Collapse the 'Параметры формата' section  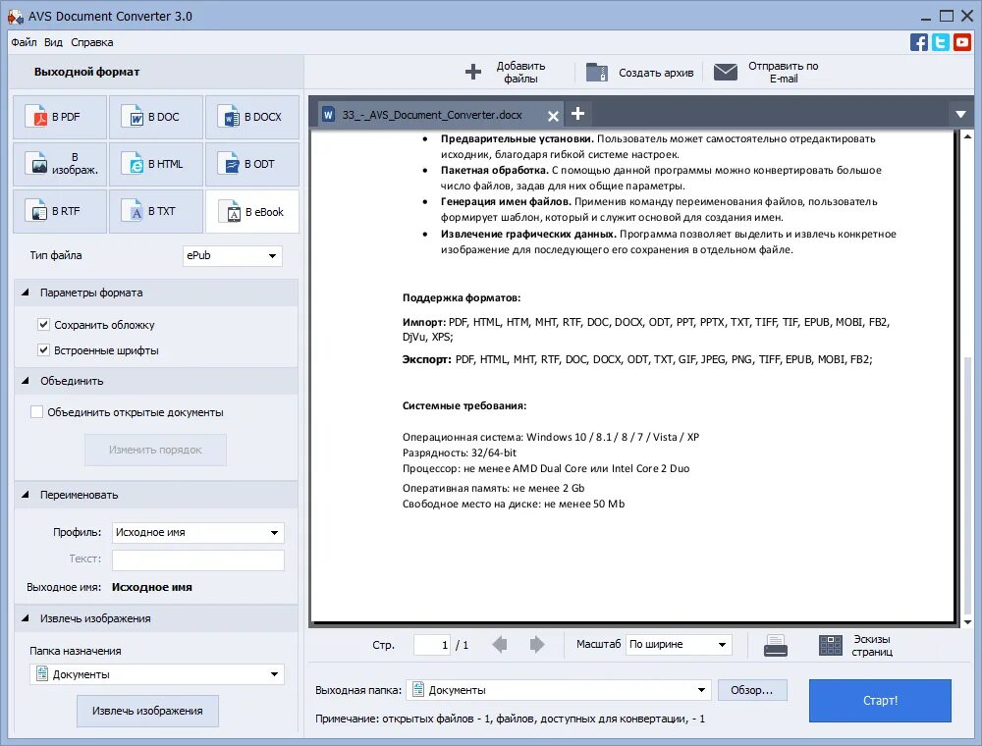pyautogui.click(x=26, y=293)
